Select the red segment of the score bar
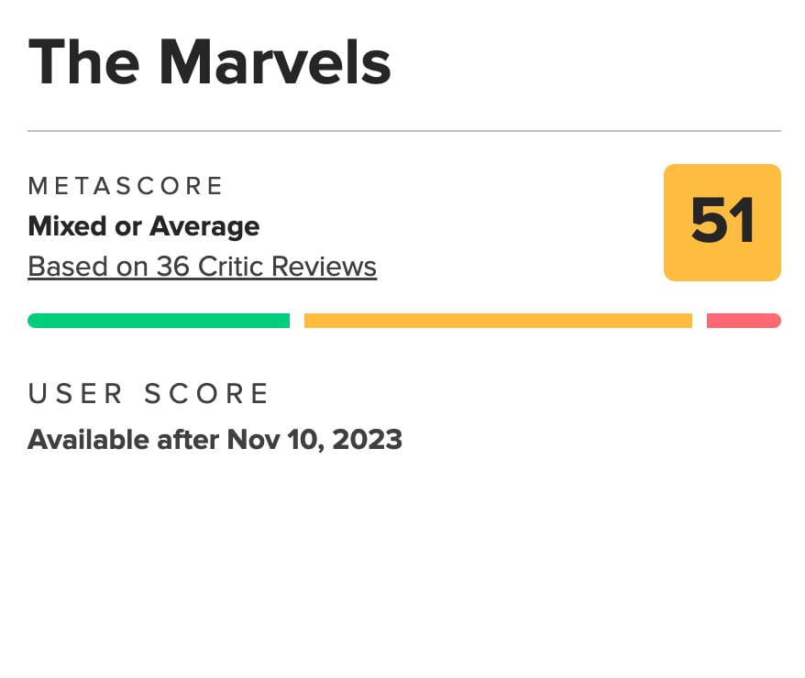 (x=744, y=320)
